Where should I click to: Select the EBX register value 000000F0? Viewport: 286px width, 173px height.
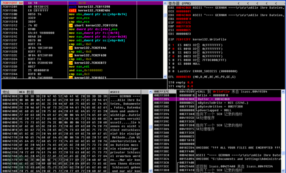point(184,19)
